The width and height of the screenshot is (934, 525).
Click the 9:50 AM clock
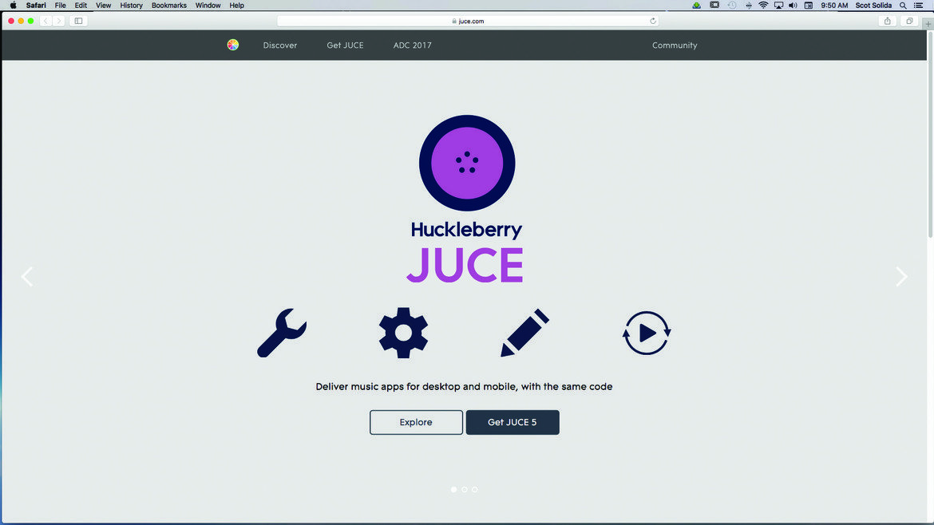click(834, 6)
